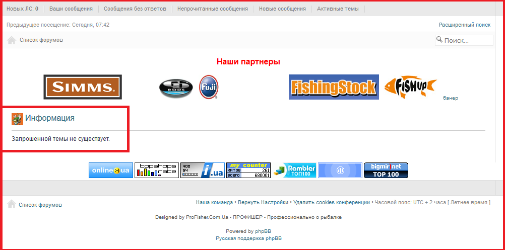The height and width of the screenshot is (250, 505).
Task: Click the i.ua counter badge
Action: point(202,171)
